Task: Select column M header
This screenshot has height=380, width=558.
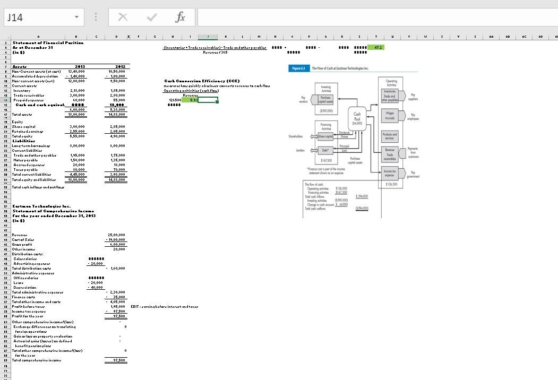Action: click(259, 37)
